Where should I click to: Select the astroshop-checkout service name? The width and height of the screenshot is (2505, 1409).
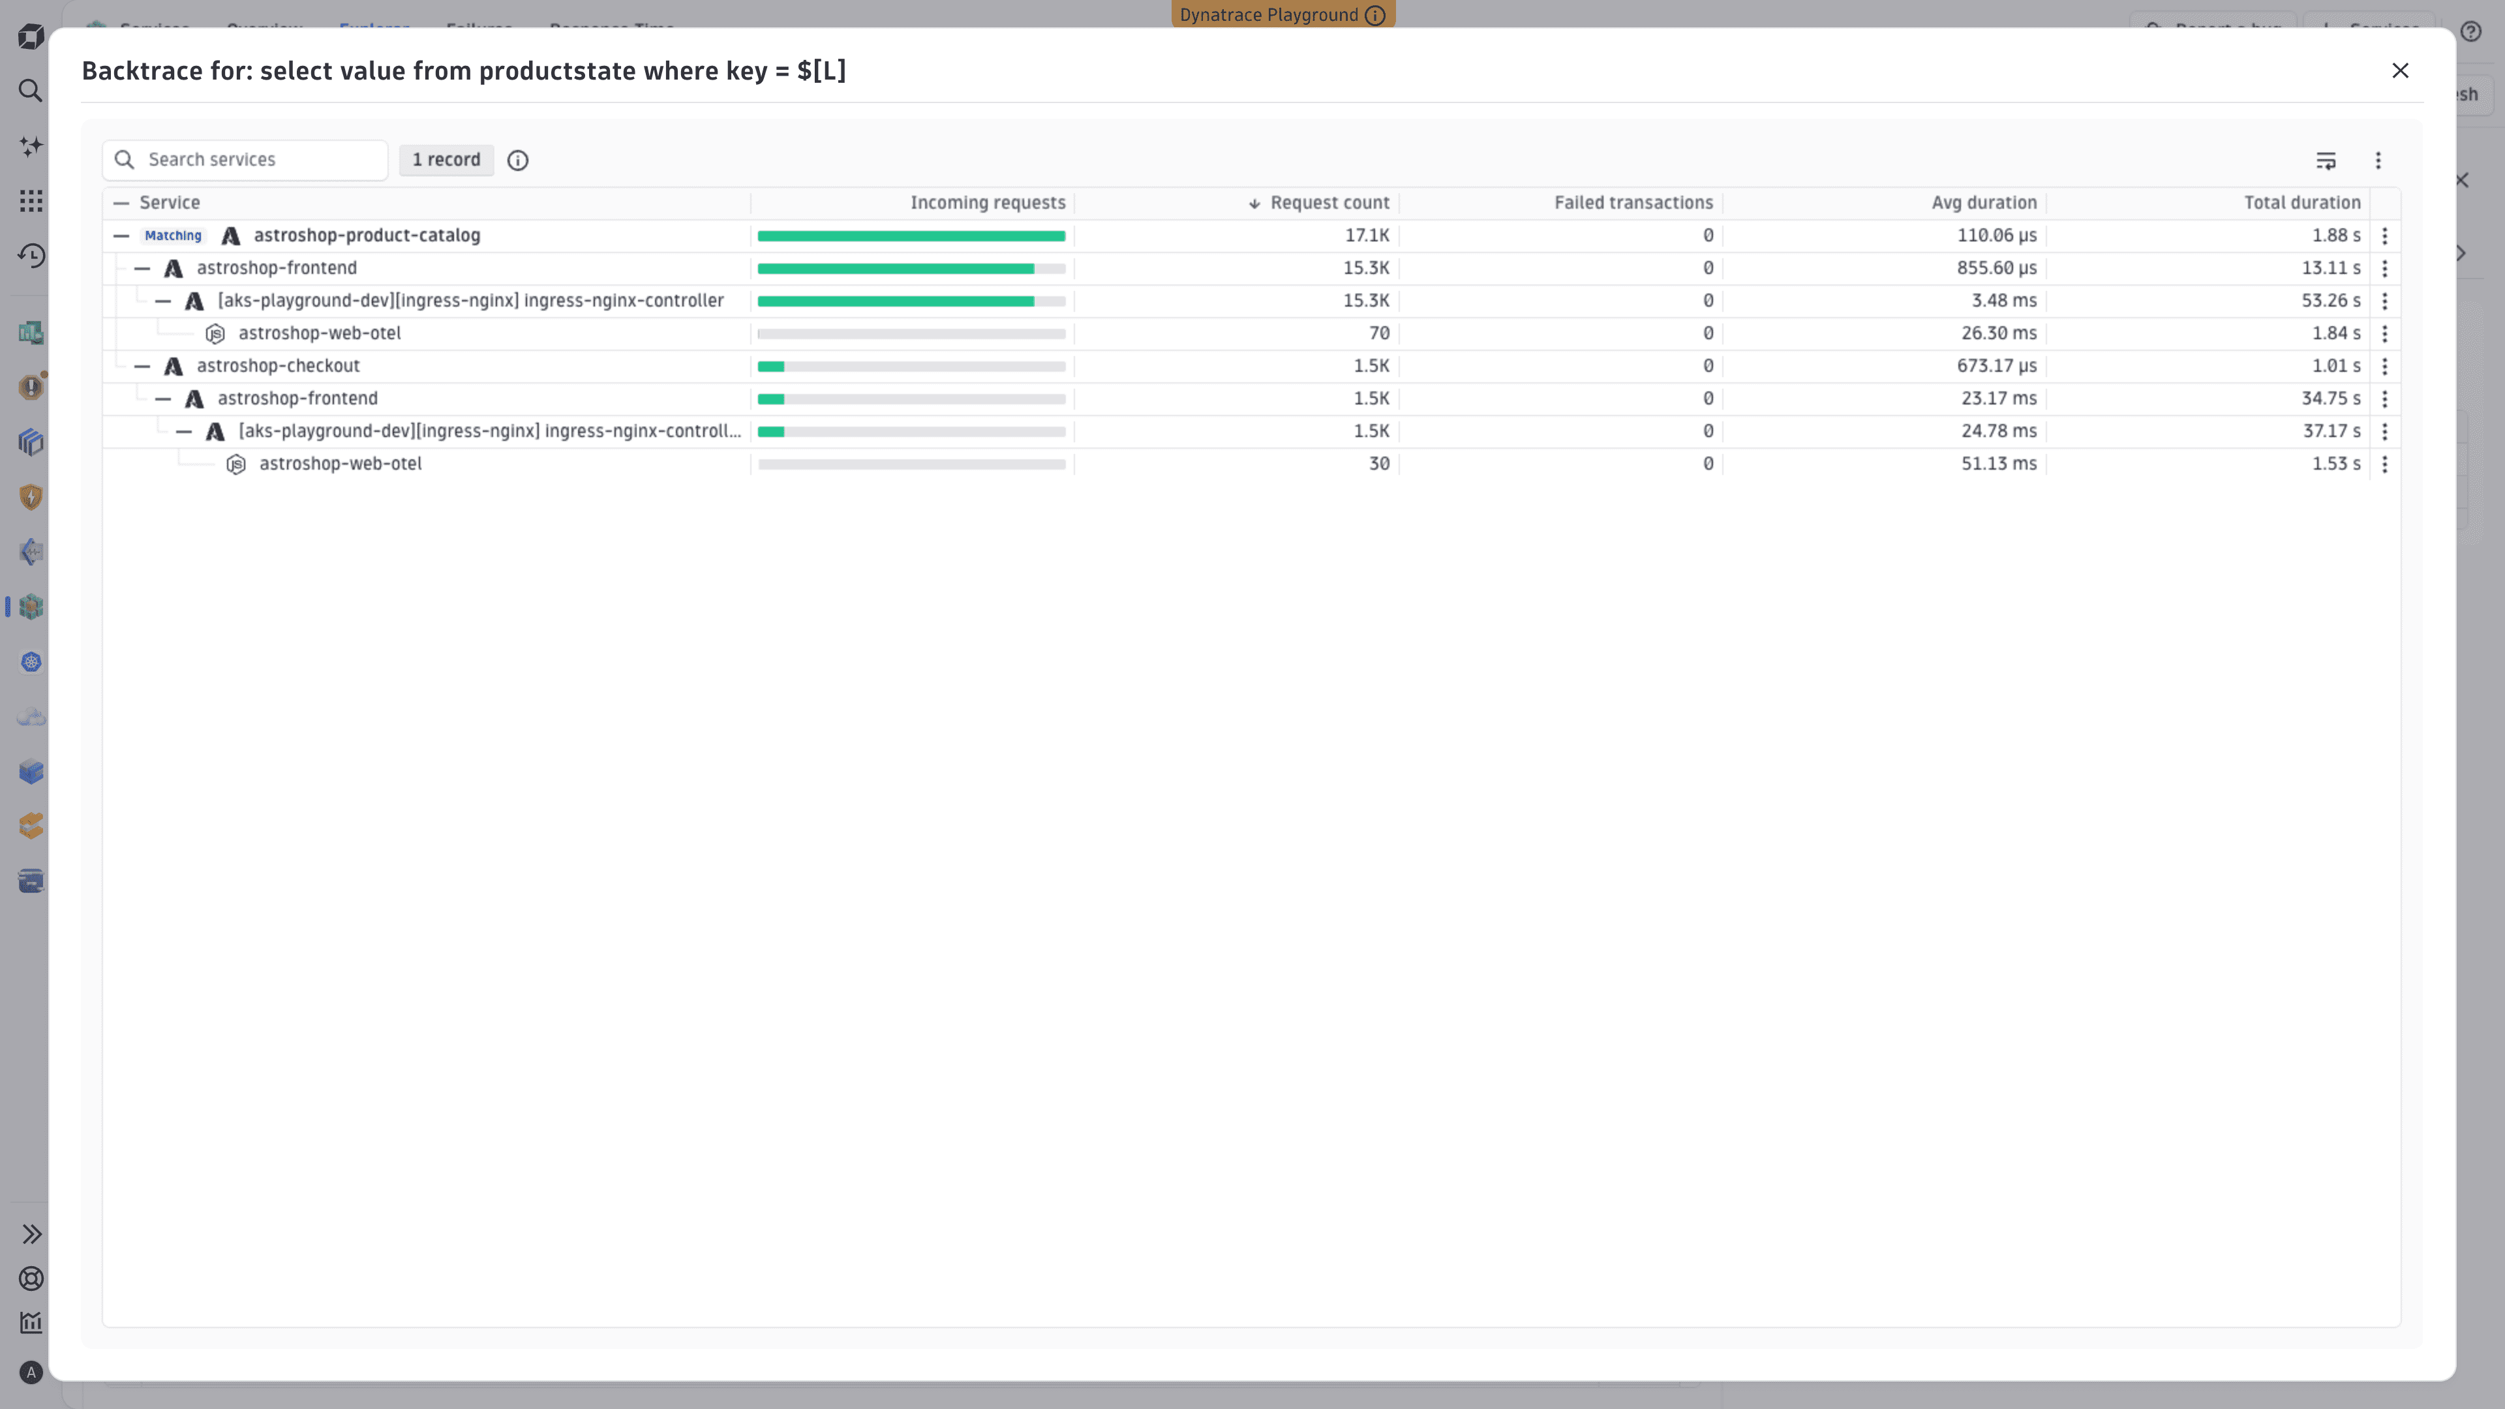coord(278,367)
